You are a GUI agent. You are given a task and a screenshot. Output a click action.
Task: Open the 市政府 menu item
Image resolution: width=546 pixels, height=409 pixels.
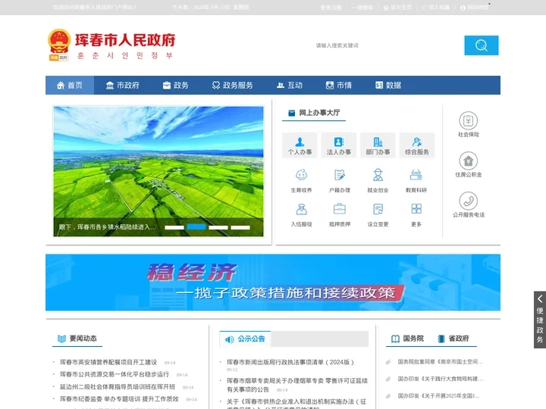point(122,85)
